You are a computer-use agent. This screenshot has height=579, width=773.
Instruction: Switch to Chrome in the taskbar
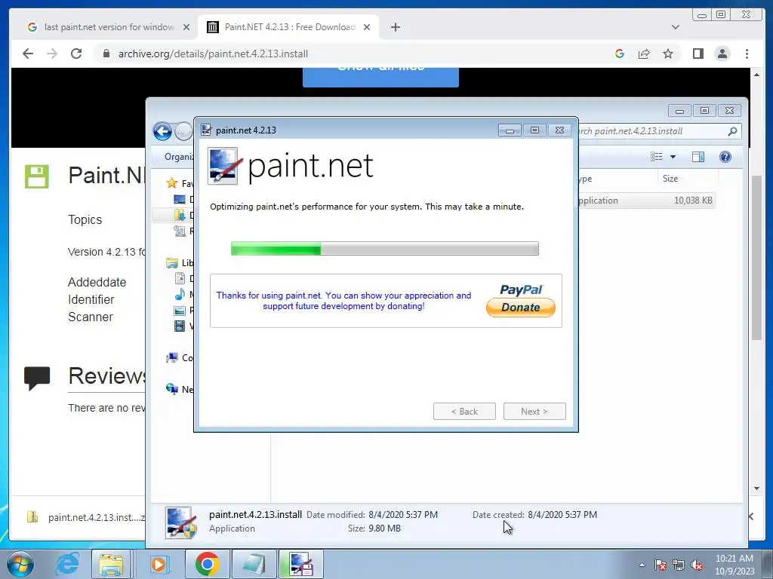pos(207,564)
